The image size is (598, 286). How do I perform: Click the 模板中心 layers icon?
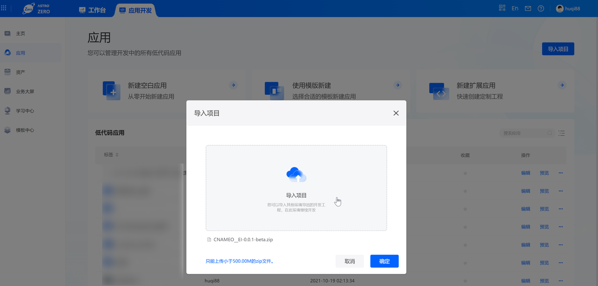[7, 130]
